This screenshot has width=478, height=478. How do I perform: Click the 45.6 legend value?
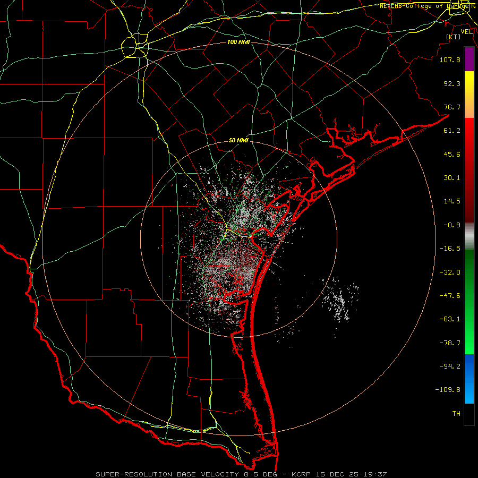[x=452, y=154]
